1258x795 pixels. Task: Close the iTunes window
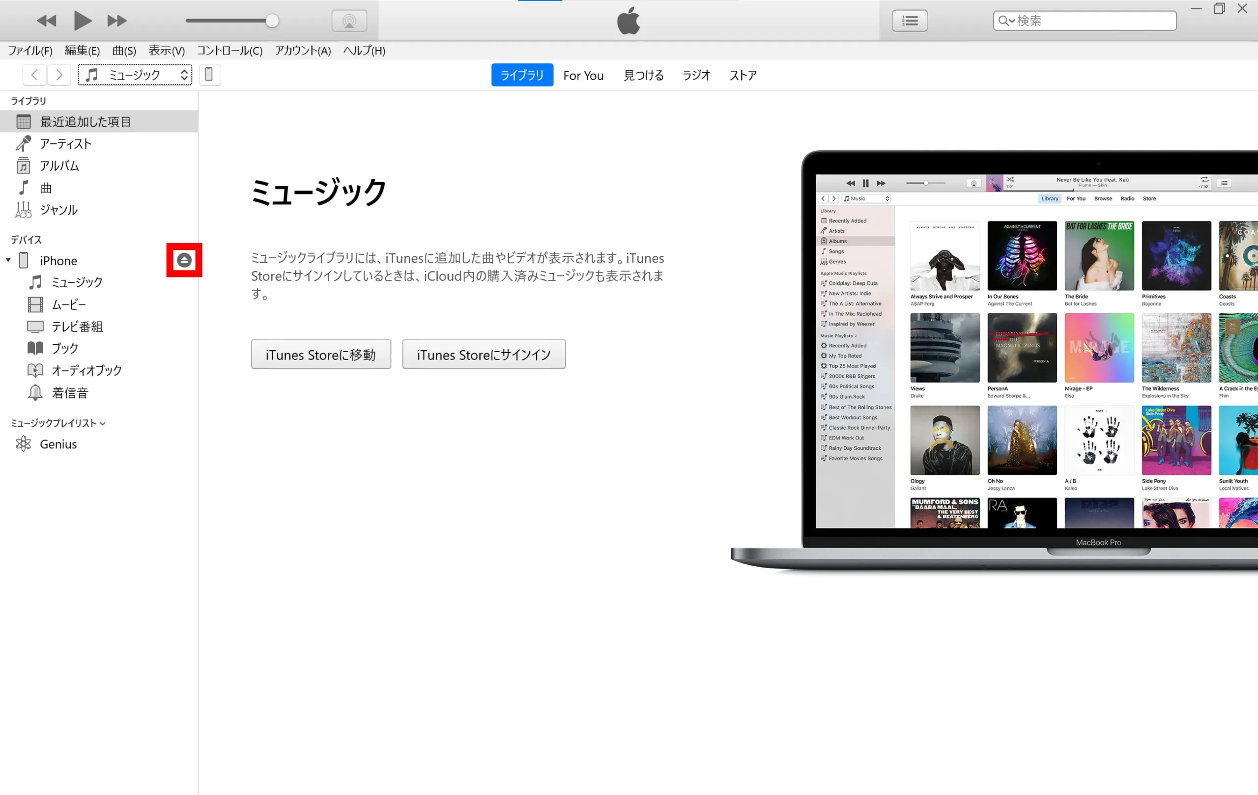(x=1242, y=8)
